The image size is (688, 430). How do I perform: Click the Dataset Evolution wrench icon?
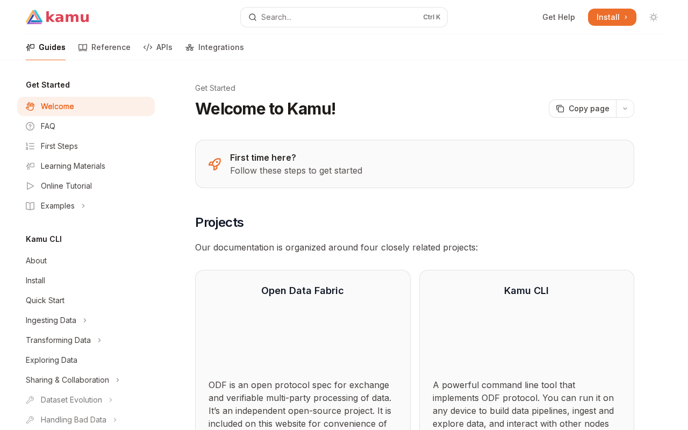(x=30, y=400)
